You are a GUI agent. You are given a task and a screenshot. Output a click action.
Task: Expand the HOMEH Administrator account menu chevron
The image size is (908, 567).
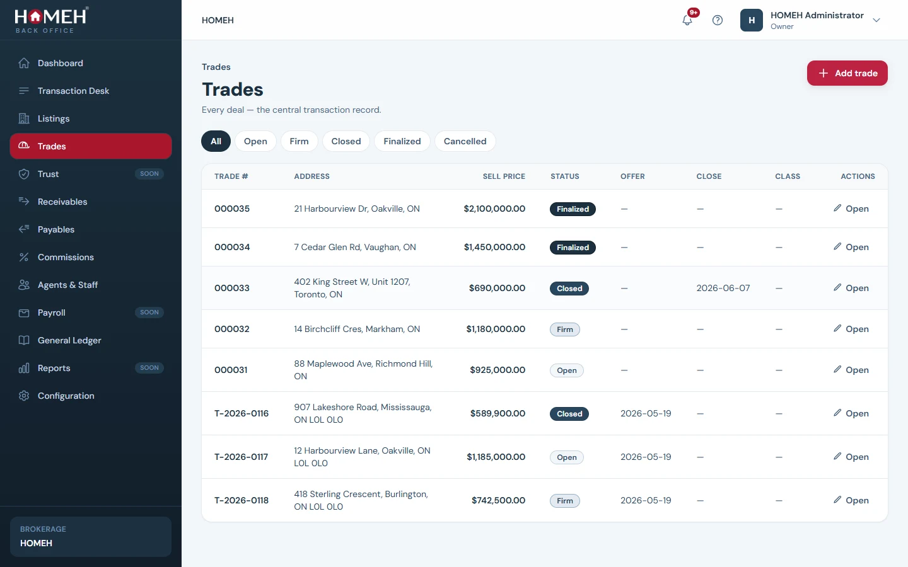(x=876, y=20)
